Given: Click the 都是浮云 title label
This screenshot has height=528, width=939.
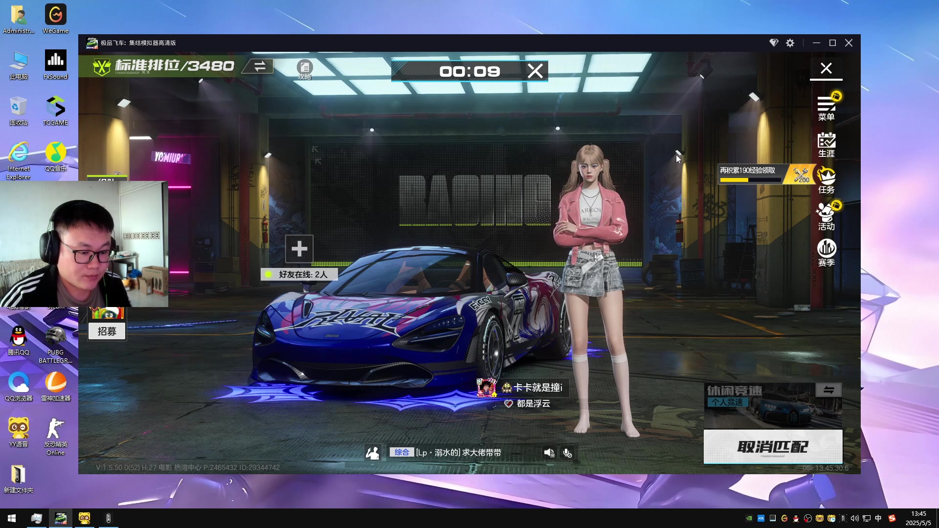Looking at the screenshot, I should pyautogui.click(x=533, y=404).
